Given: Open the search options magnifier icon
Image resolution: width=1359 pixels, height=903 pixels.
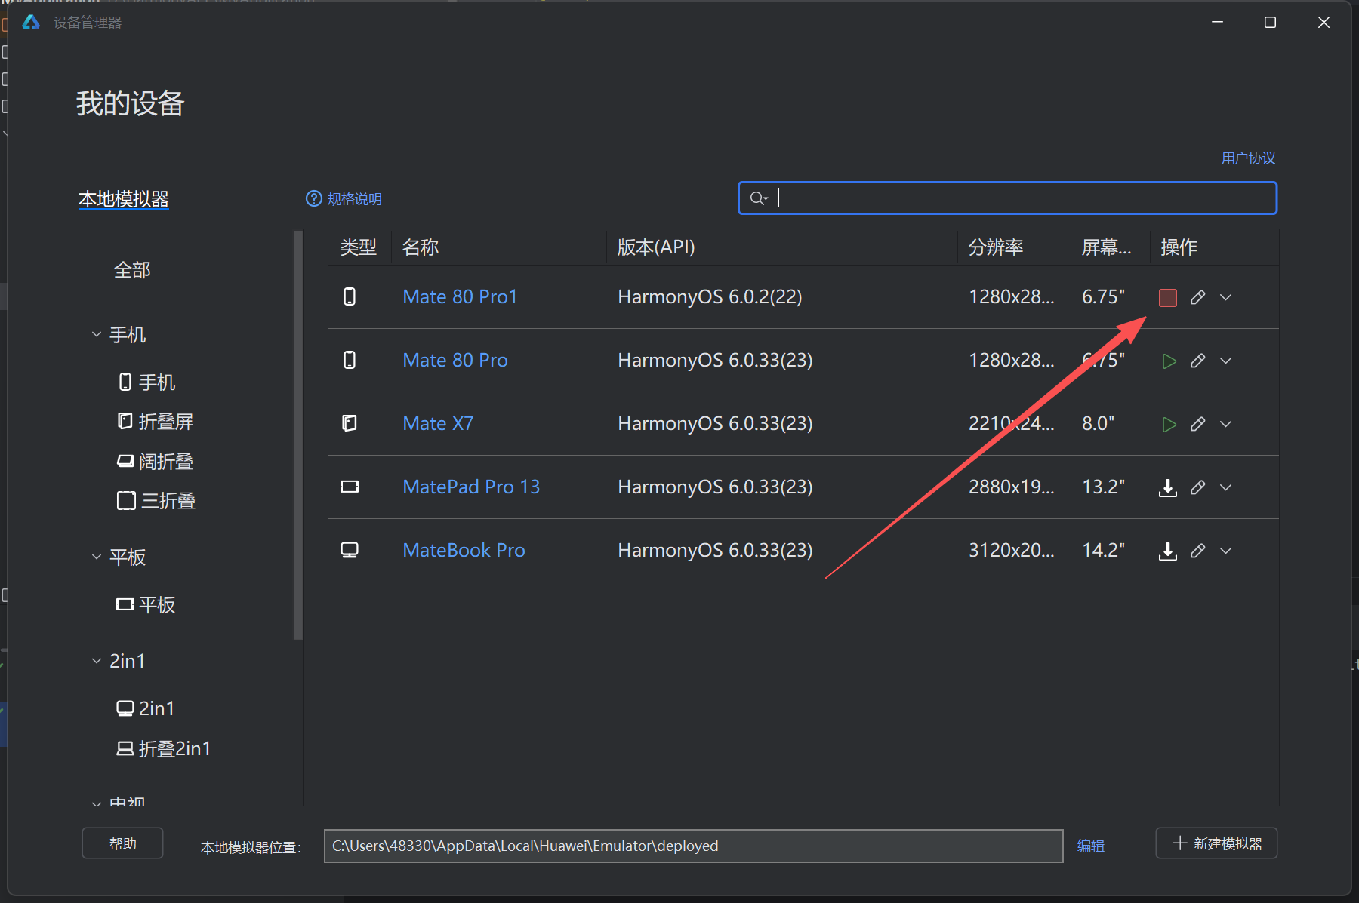Looking at the screenshot, I should tap(759, 198).
